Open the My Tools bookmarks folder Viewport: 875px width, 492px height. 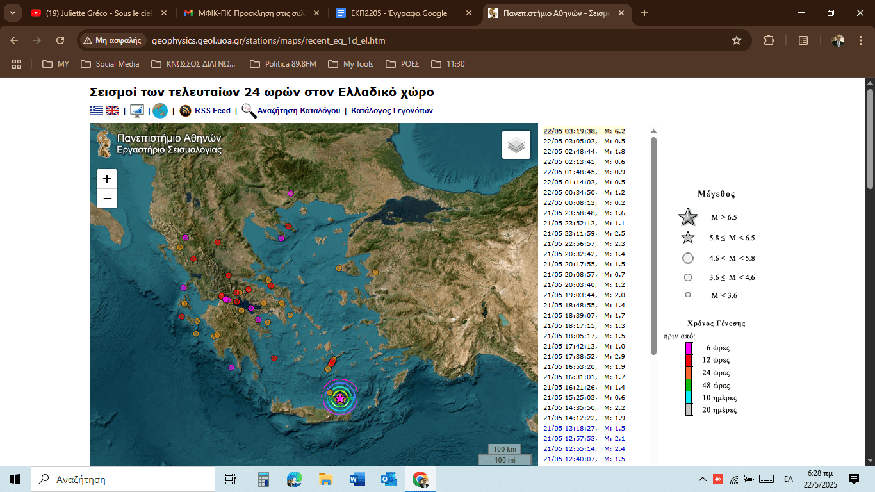point(351,64)
